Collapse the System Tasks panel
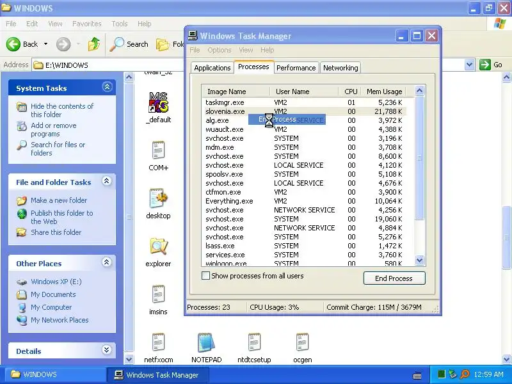Image resolution: width=512 pixels, height=384 pixels. [x=107, y=87]
